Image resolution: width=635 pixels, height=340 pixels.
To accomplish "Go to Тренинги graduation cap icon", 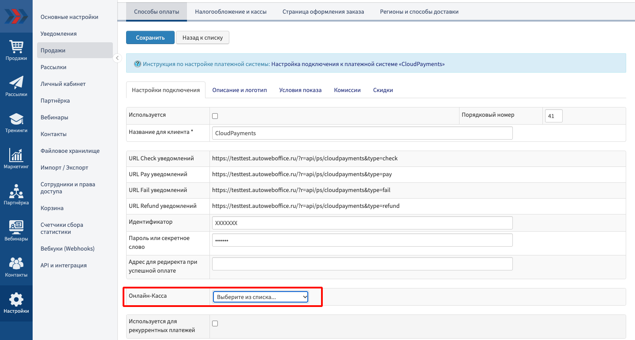I will pyautogui.click(x=16, y=119).
